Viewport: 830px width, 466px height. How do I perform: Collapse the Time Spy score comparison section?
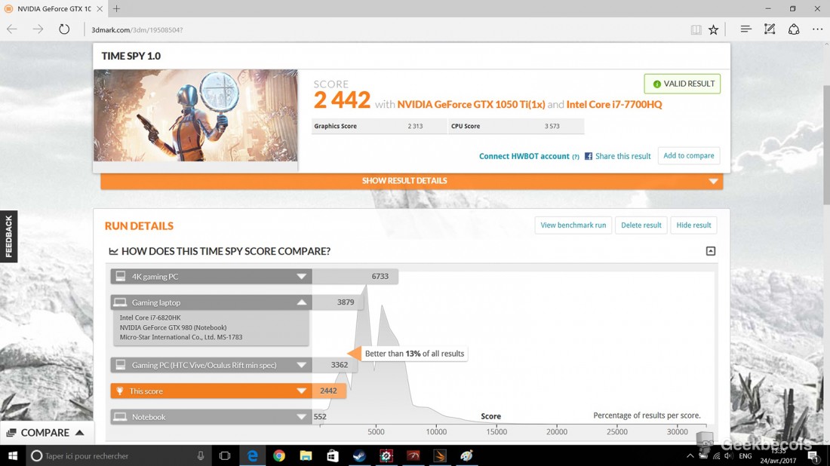point(710,251)
